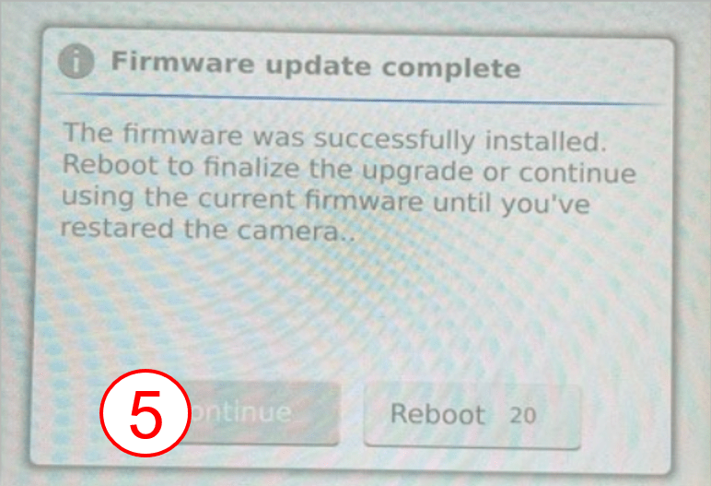The image size is (711, 486).
Task: Click the word Firmware in the title
Action: coord(182,62)
